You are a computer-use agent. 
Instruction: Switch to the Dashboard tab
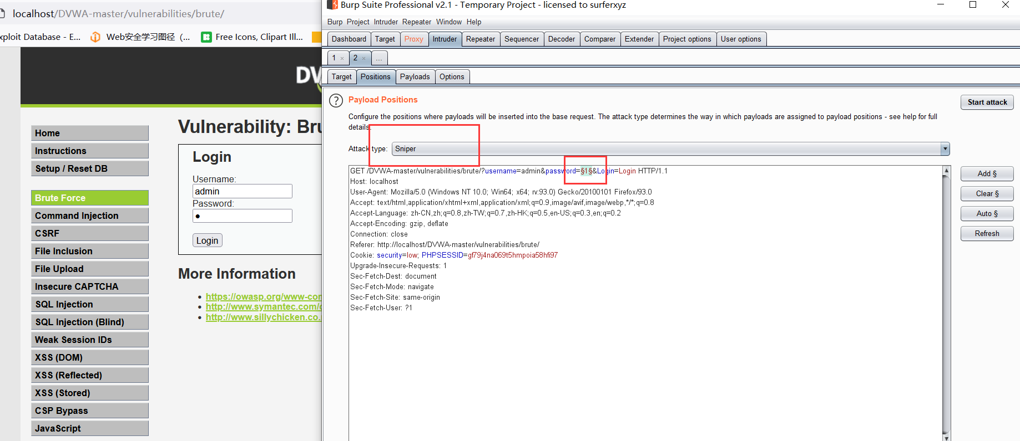[349, 39]
